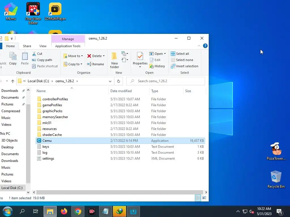Open recent locations dropdown arrow
The height and width of the screenshot is (217, 290).
click(7, 81)
